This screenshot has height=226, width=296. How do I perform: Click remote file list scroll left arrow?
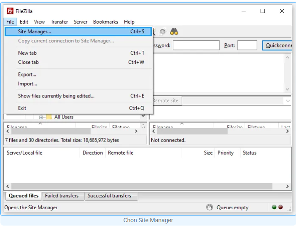click(153, 131)
